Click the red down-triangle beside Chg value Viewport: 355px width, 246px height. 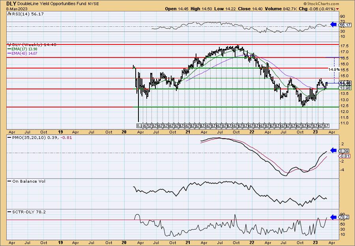pyautogui.click(x=338, y=9)
